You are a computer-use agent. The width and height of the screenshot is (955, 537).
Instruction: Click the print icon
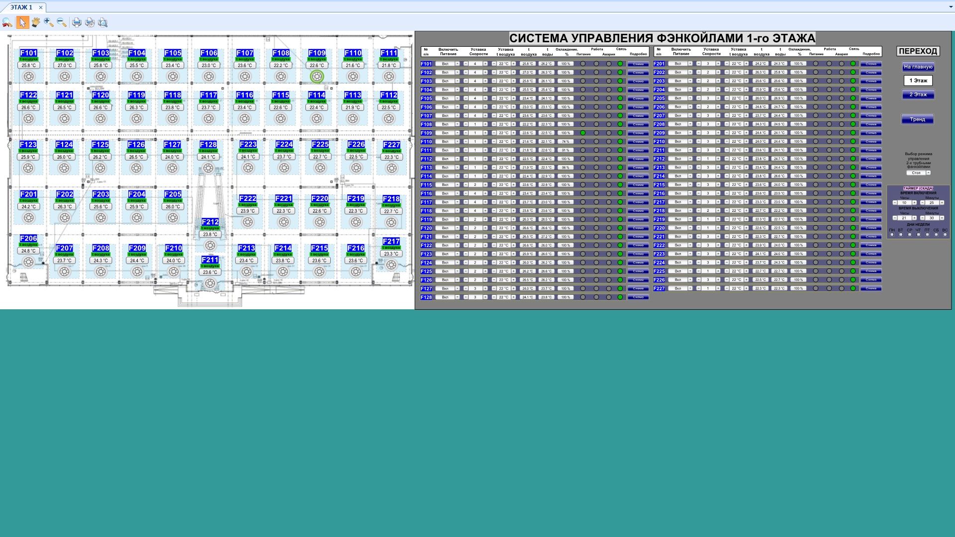[x=77, y=22]
